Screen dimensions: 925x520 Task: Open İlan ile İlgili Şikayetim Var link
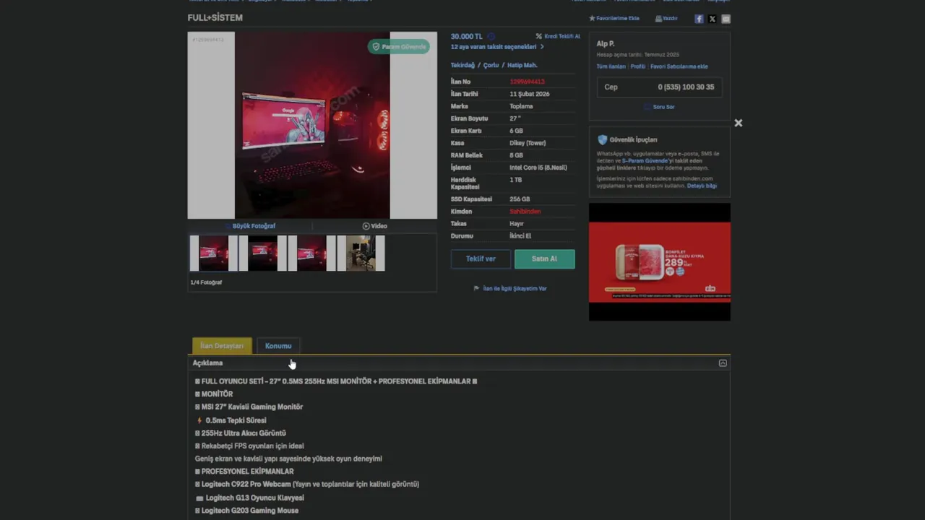tap(515, 288)
